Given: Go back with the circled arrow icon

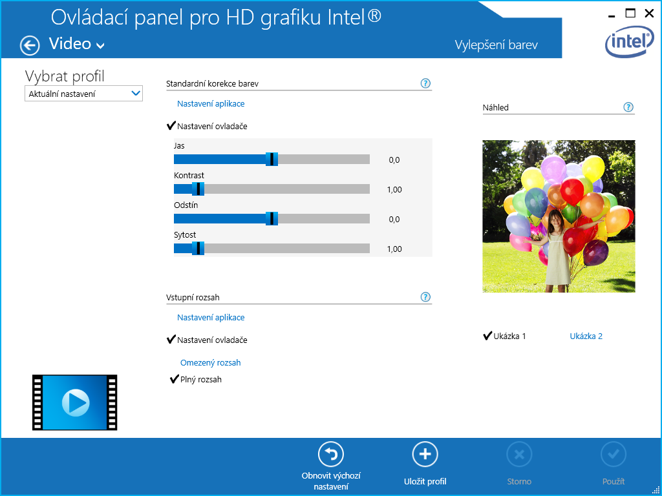Looking at the screenshot, I should click(x=30, y=46).
